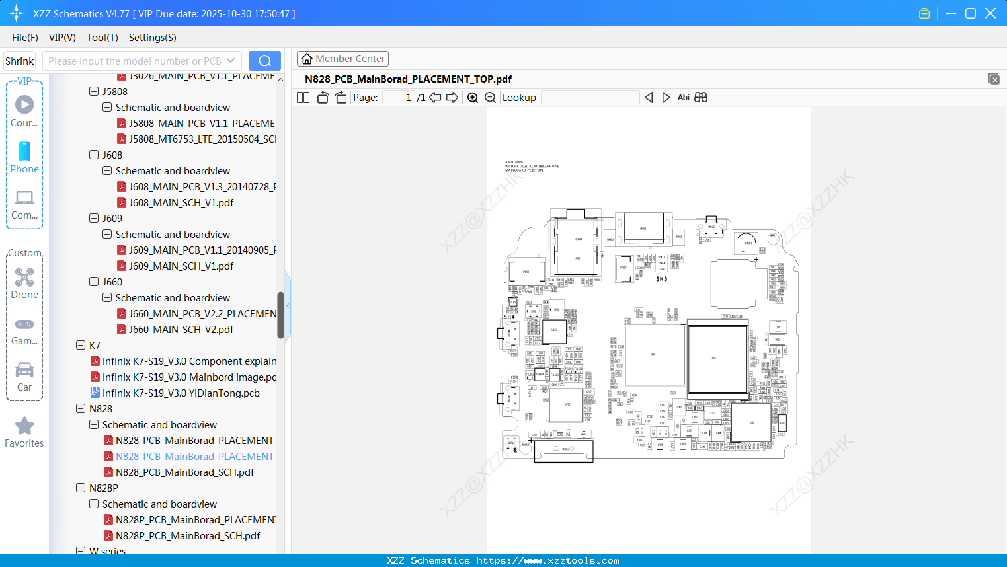Switch to the N828_PCB_MainBorad_PLACEMENT_TOP.pdf tab
Screen dimensions: 1007x567
tap(407, 79)
